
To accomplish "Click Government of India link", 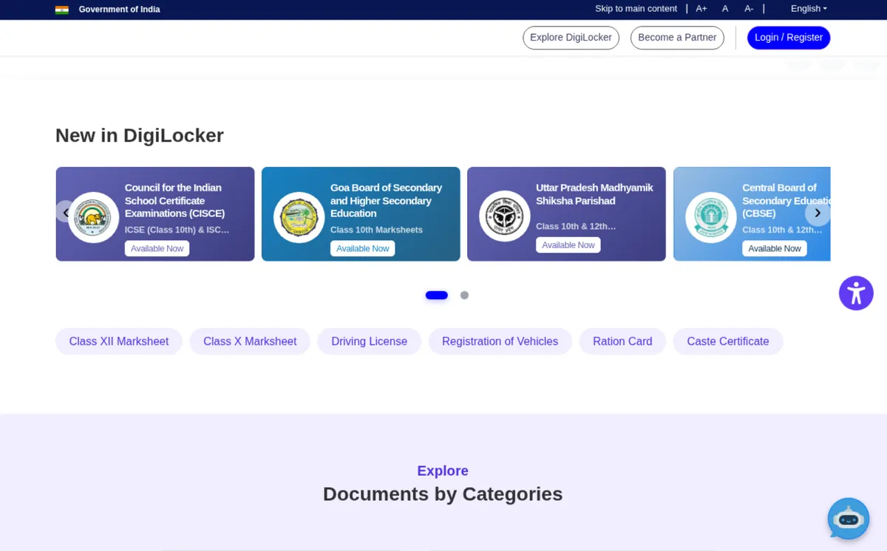I will click(x=119, y=10).
